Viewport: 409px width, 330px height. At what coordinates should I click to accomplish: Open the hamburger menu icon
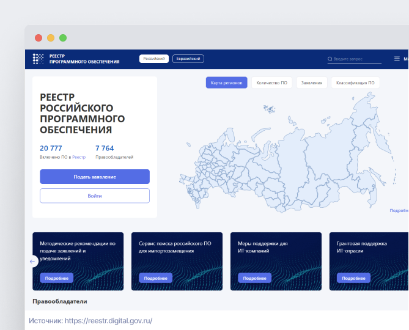click(397, 59)
